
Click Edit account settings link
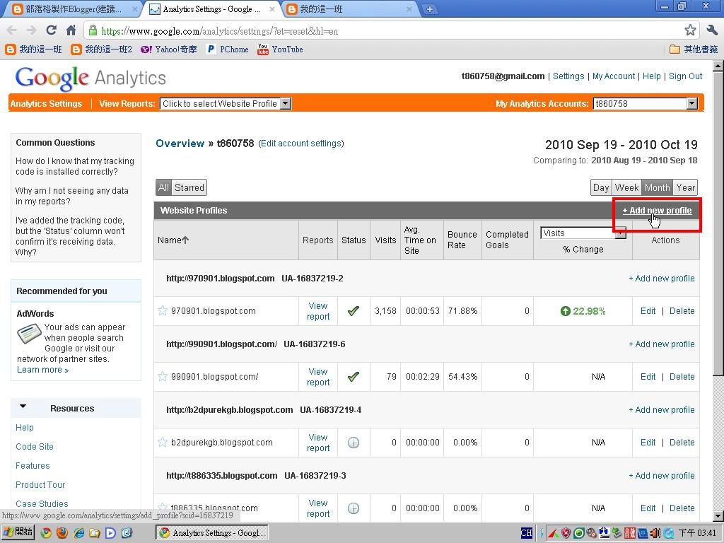coord(301,144)
